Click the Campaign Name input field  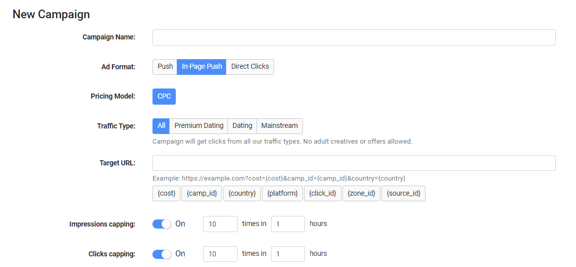tap(354, 37)
